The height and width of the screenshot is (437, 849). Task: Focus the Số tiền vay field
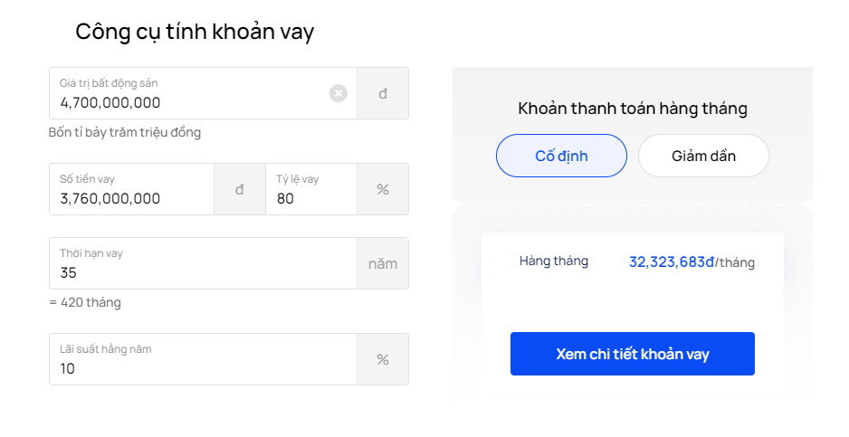click(x=131, y=189)
